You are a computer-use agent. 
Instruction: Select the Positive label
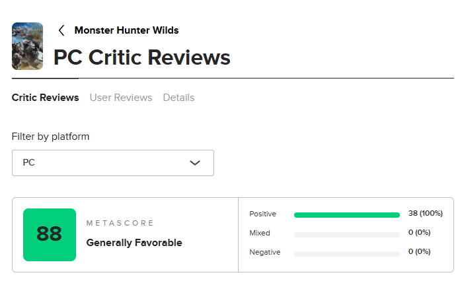(262, 214)
